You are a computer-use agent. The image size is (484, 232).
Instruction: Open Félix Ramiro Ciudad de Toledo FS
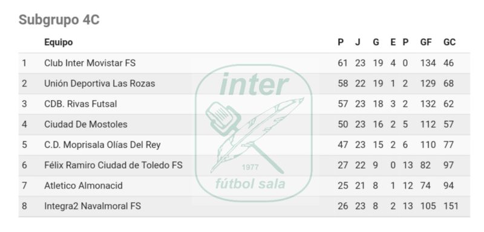click(x=113, y=165)
